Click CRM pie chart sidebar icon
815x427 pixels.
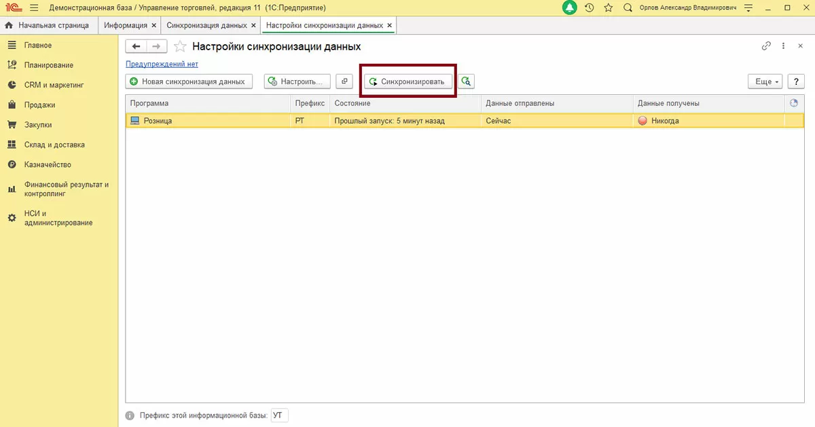coord(12,85)
